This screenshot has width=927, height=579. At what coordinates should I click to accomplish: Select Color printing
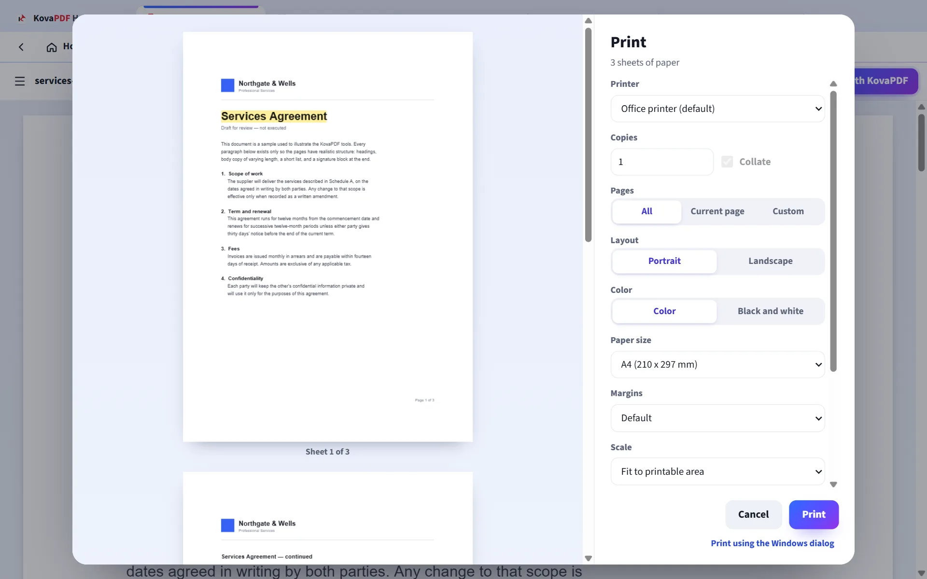[x=664, y=311]
